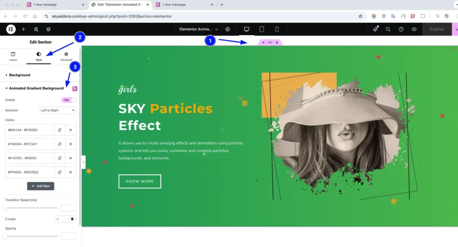Viewport: 458px width, 247px height.
Task: Click the browser address bar URL
Action: [112, 17]
